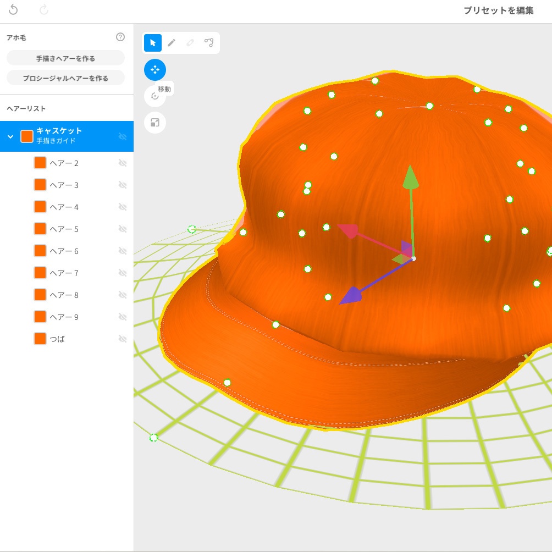552x552 pixels.
Task: Select the pencil draw tool
Action: [x=172, y=43]
